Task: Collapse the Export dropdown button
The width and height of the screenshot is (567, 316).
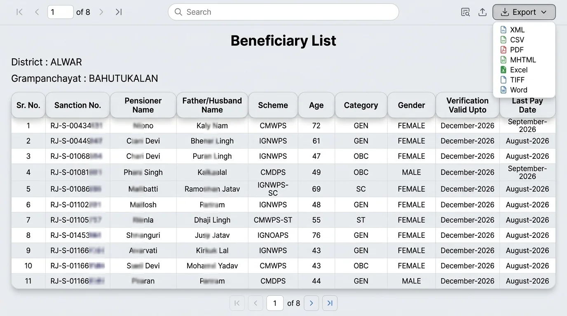Action: tap(524, 12)
